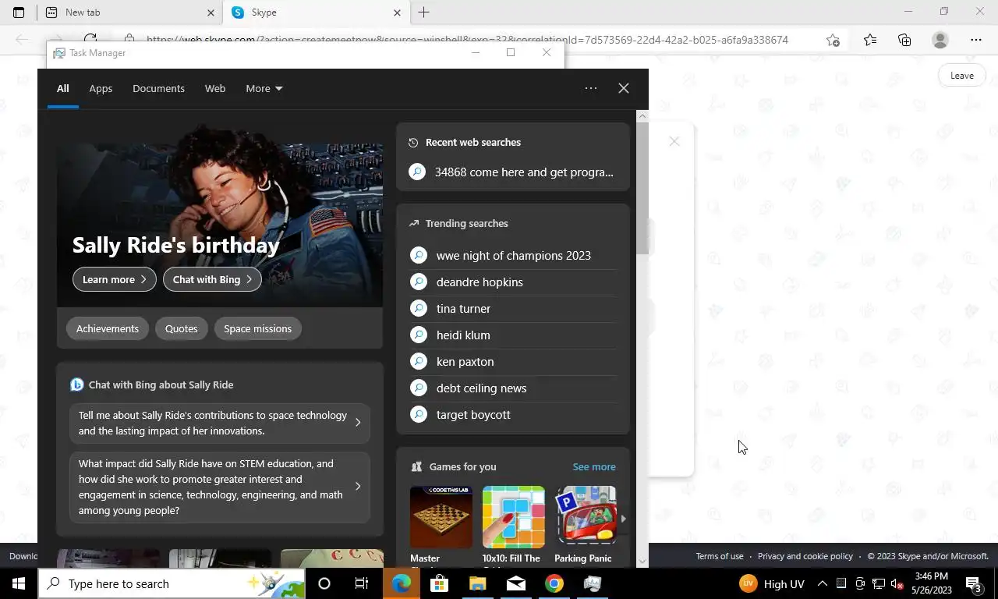Select the Space missions chip
The image size is (998, 599).
pyautogui.click(x=258, y=328)
